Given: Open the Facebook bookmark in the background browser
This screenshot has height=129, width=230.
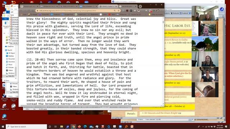Looking at the screenshot, I should (x=184, y=13).
